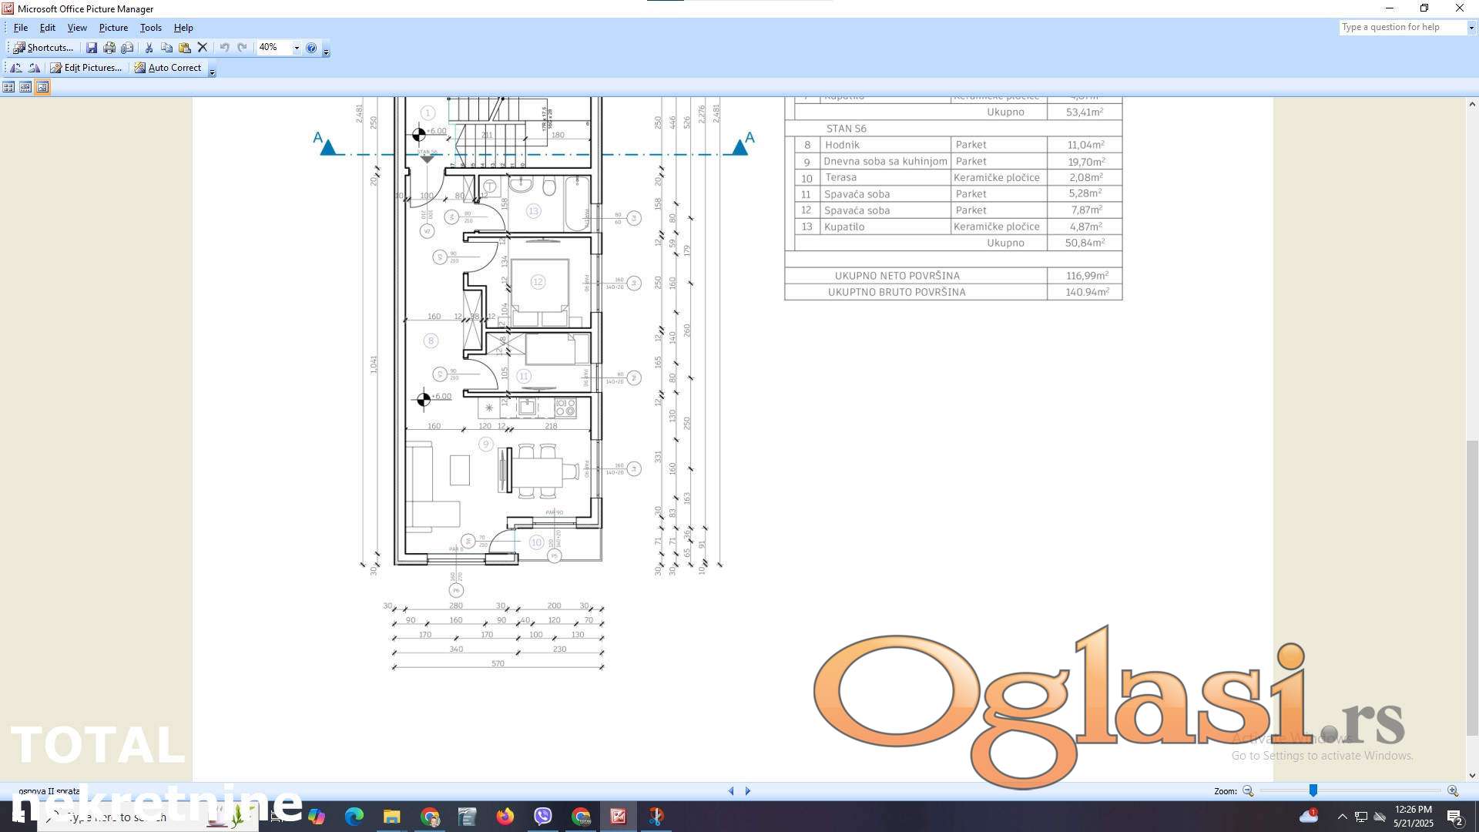Click the Delete X icon in the toolbar
Screen dimensions: 1479x832
(x=203, y=48)
